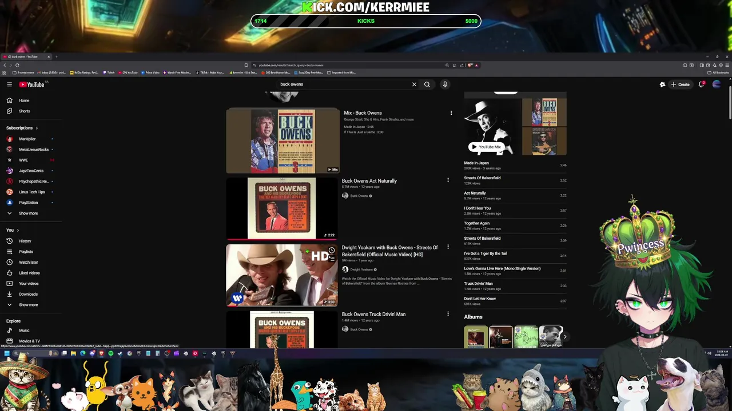732x411 pixels.
Task: Open Brave browser from the taskbar
Action: [x=101, y=353]
